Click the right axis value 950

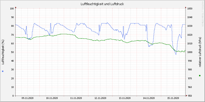click(x=189, y=96)
